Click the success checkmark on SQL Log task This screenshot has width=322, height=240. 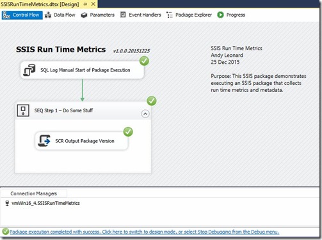(144, 61)
